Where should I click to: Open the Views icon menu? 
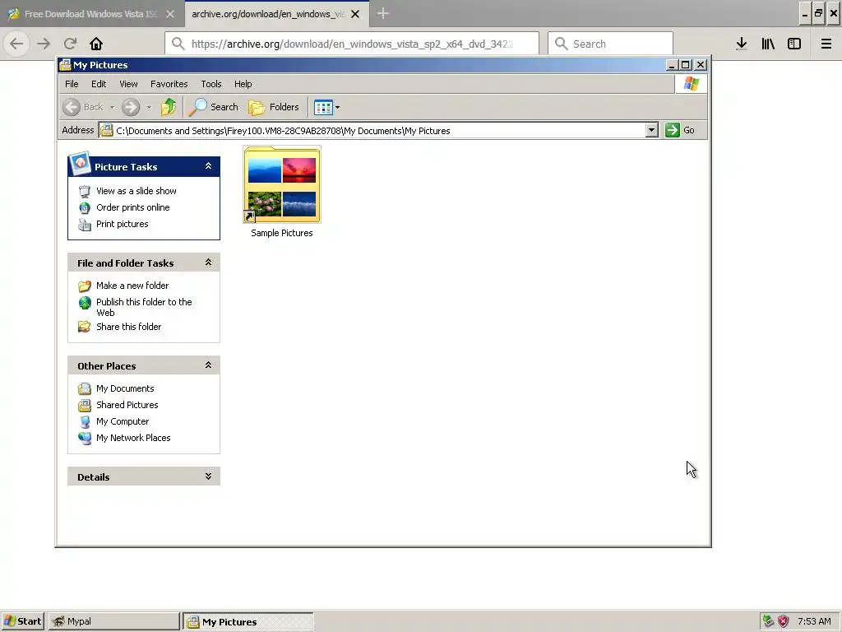tap(326, 107)
